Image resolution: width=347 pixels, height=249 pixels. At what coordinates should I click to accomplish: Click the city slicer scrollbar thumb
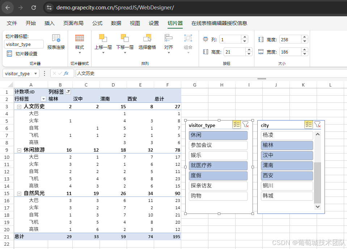pos(318,183)
